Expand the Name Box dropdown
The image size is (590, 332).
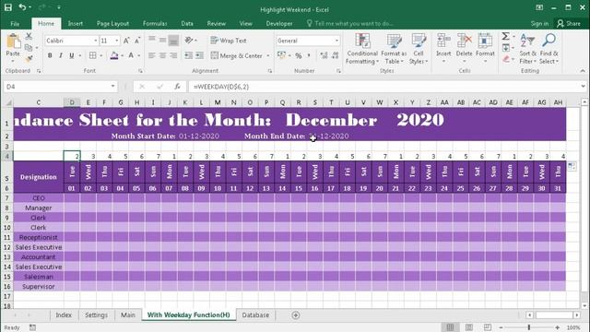pos(112,87)
